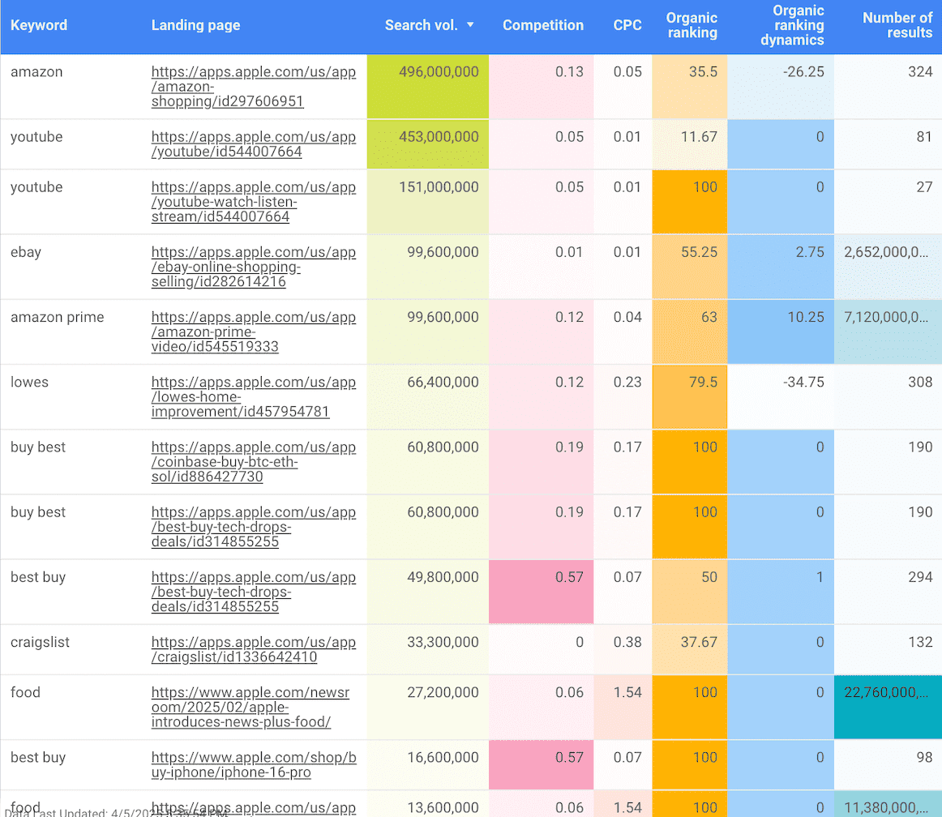Open the youtube id544007664 landing page link
The image size is (942, 817).
(x=253, y=145)
